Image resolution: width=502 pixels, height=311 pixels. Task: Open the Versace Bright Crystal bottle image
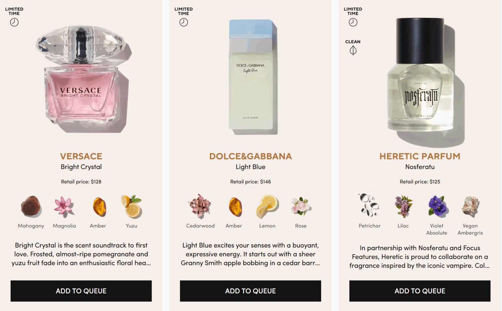(x=82, y=79)
